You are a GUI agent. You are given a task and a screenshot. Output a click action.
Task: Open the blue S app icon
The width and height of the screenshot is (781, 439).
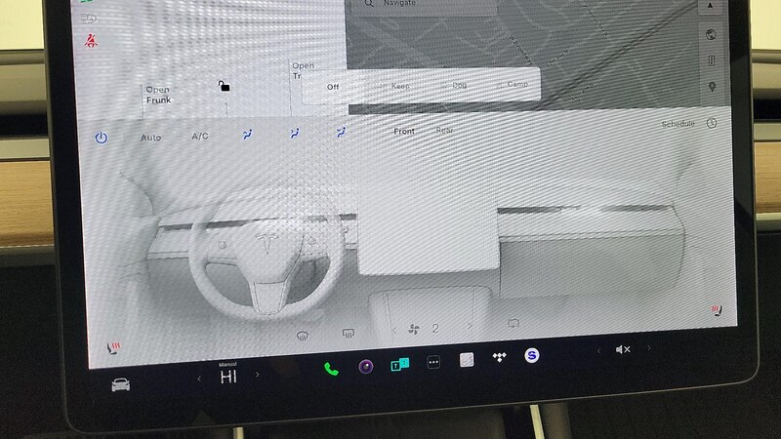(531, 355)
